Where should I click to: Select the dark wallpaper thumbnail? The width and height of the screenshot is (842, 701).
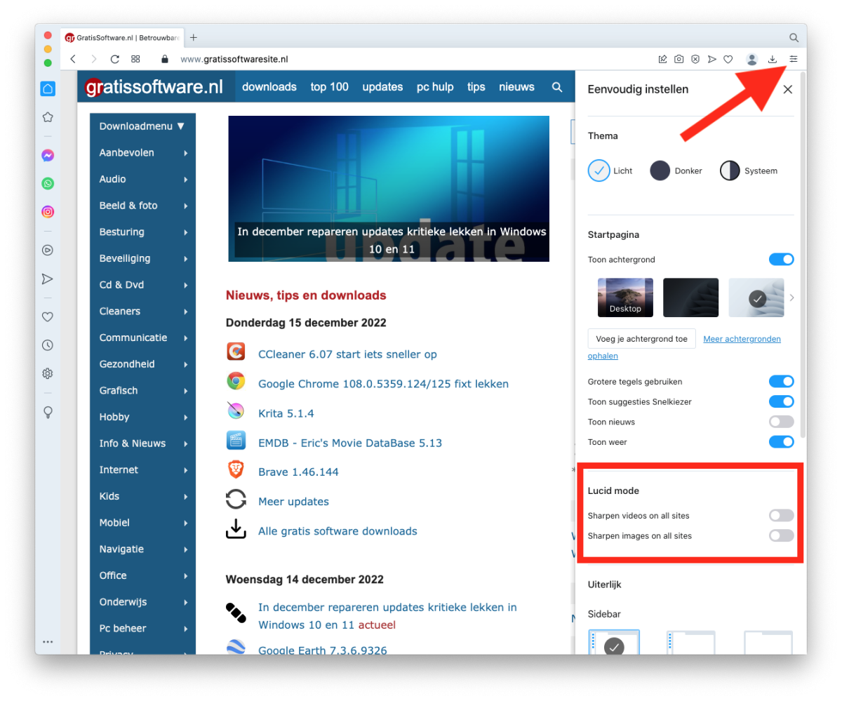pyautogui.click(x=690, y=298)
